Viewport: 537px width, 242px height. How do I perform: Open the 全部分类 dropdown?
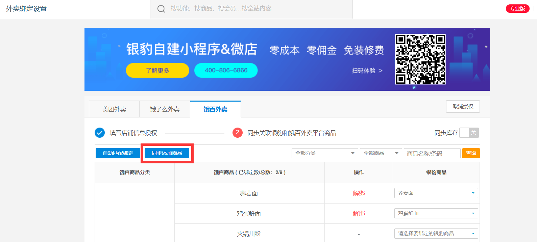324,153
